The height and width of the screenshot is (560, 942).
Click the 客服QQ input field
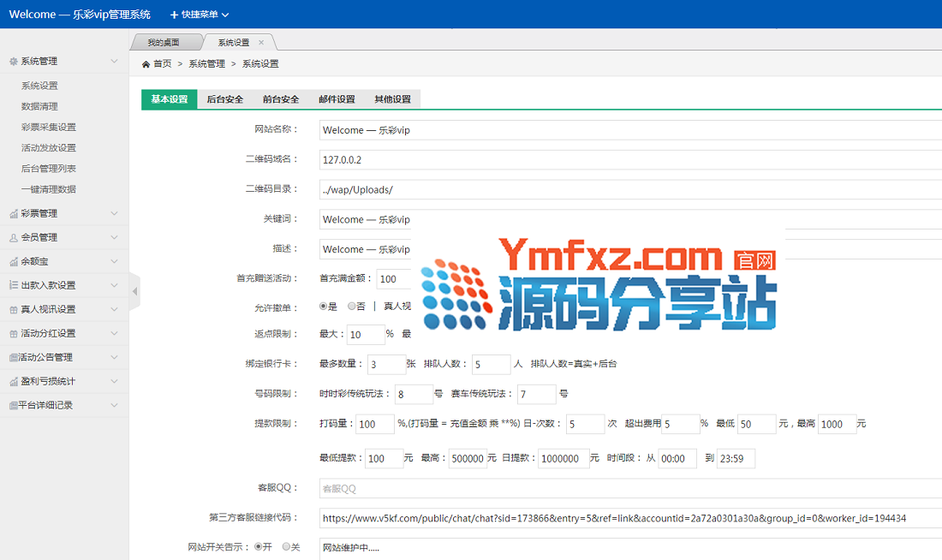point(629,489)
